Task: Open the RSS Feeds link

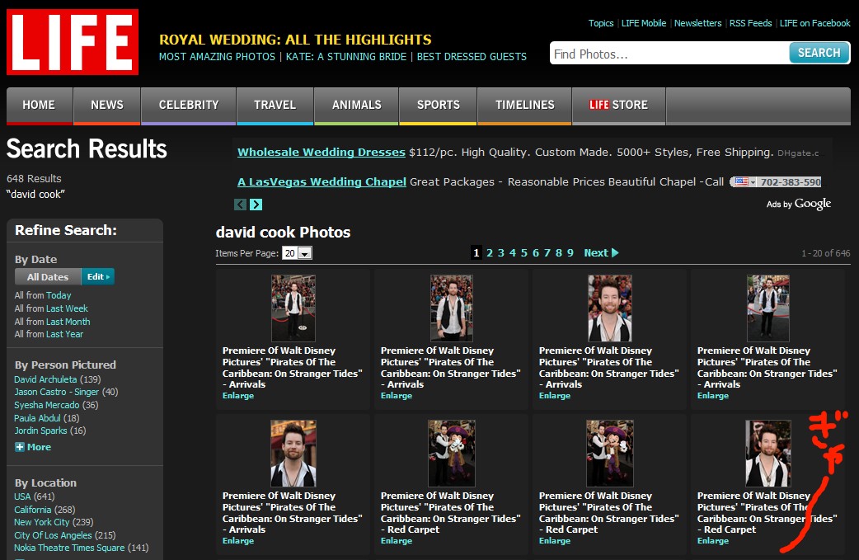Action: click(750, 23)
